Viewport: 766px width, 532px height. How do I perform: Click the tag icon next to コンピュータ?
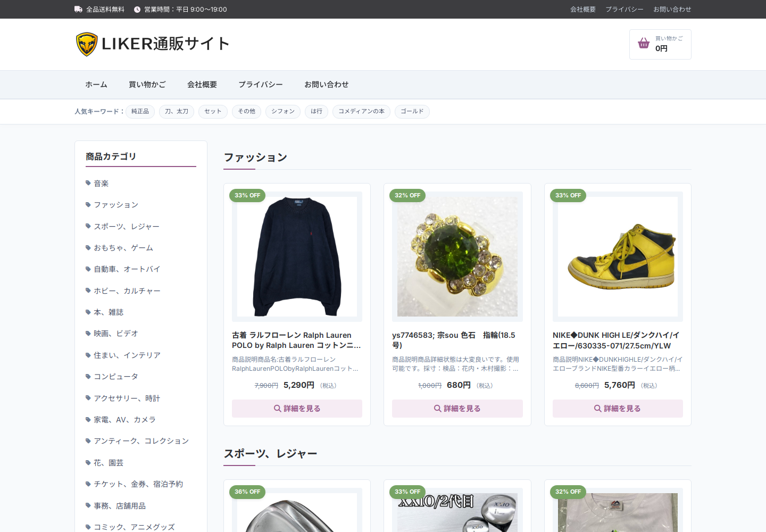(x=88, y=376)
